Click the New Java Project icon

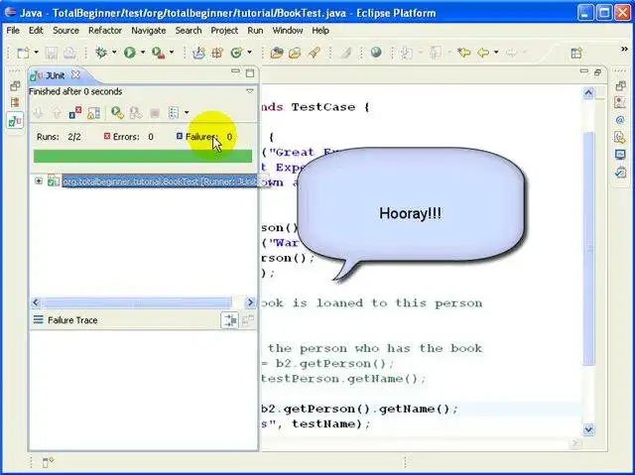click(198, 53)
